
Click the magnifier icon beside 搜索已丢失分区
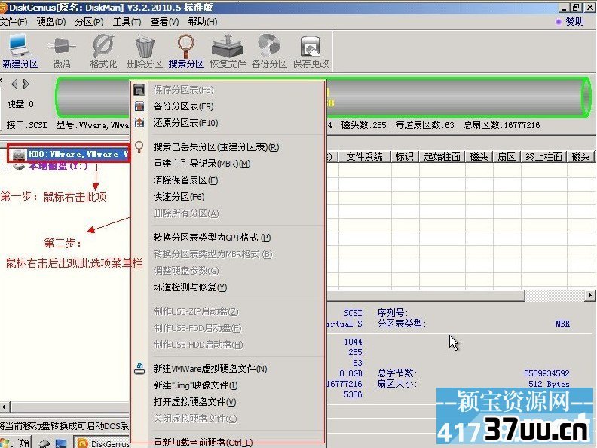tap(139, 146)
